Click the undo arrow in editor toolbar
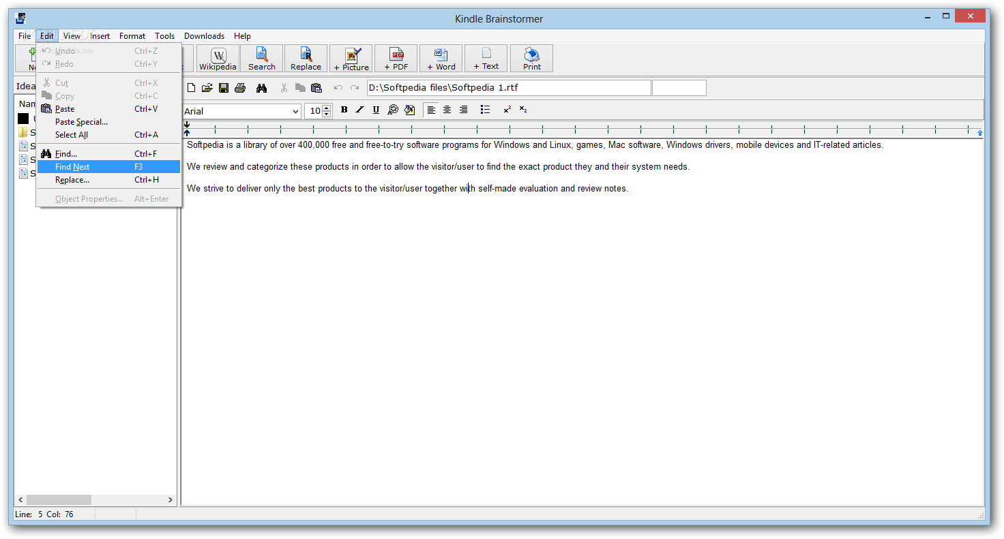Viewport: 1004px width, 539px height. (338, 88)
